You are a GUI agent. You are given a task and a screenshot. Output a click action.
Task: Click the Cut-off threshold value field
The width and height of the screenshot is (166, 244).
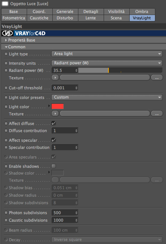tap(65, 88)
